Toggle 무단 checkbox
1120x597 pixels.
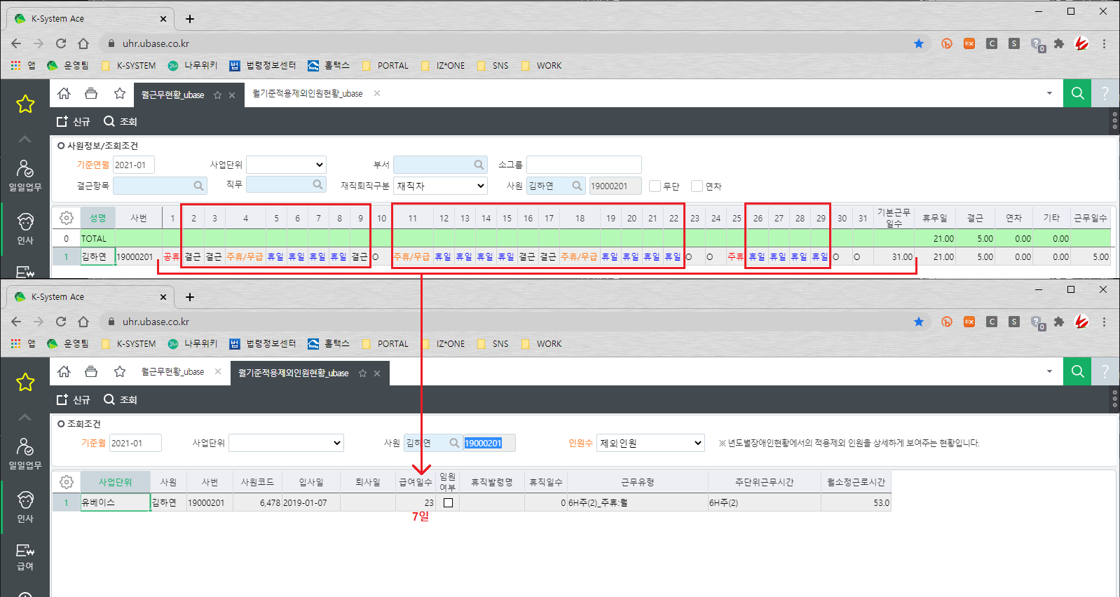point(655,186)
